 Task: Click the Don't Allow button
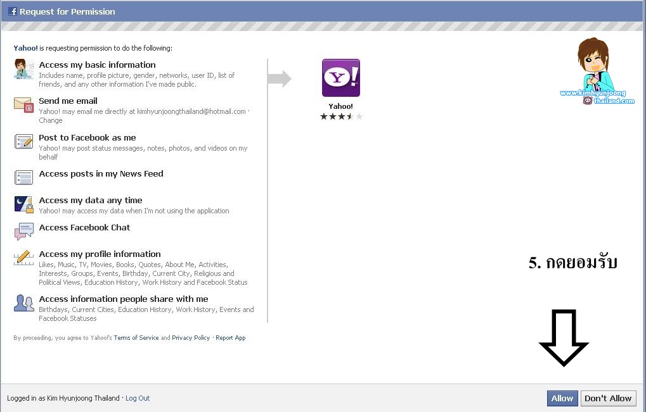(608, 398)
